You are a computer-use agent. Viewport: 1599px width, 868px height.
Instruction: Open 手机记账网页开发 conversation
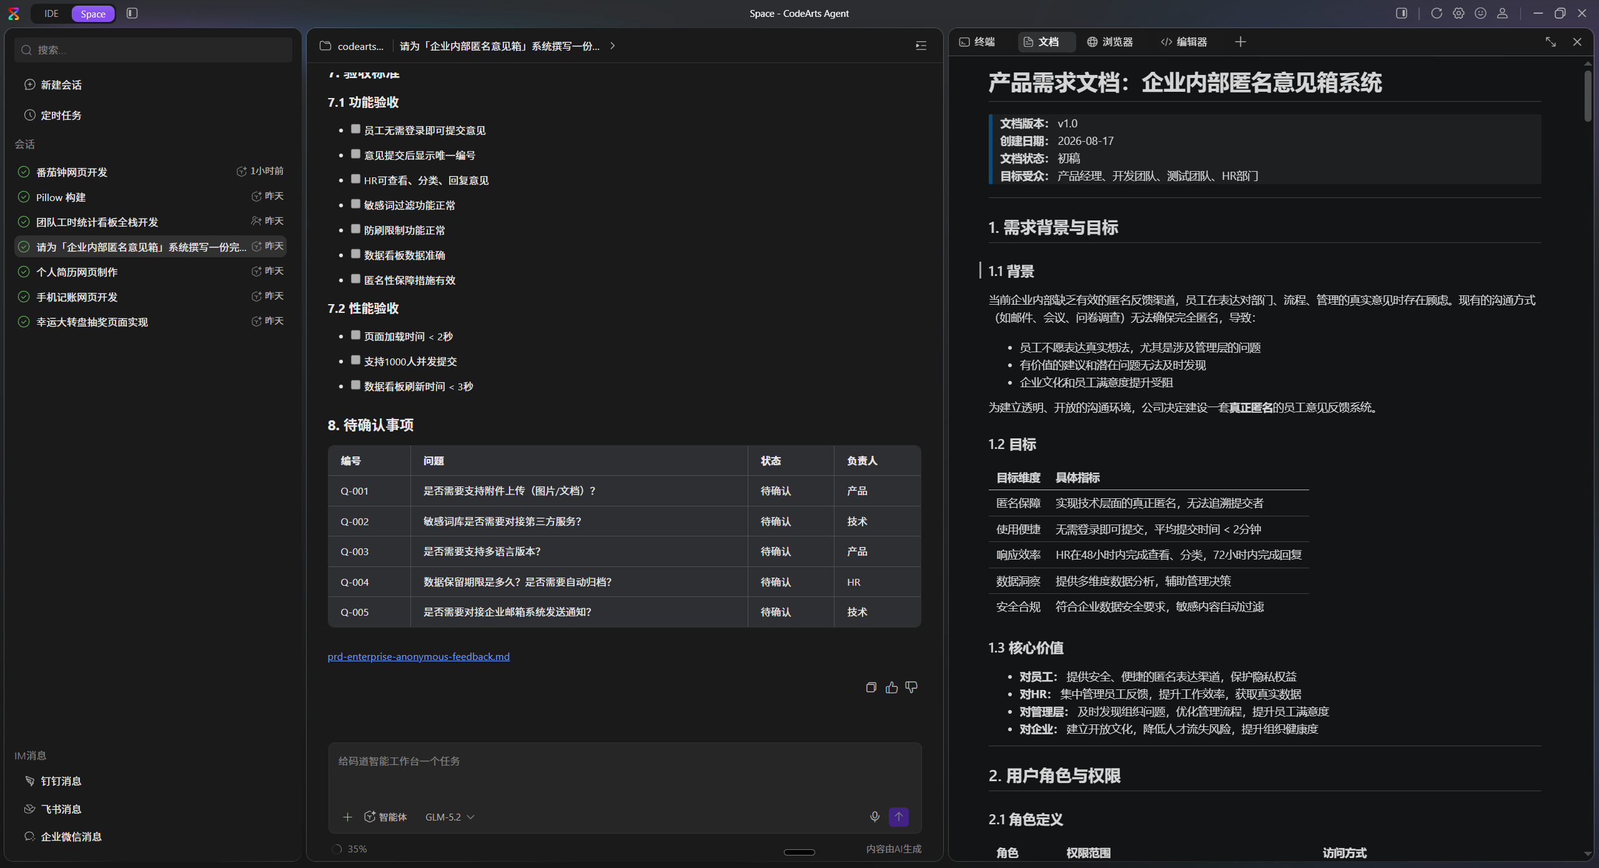(x=151, y=297)
